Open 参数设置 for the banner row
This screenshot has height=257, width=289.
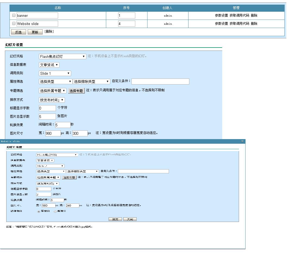pyautogui.click(x=221, y=15)
